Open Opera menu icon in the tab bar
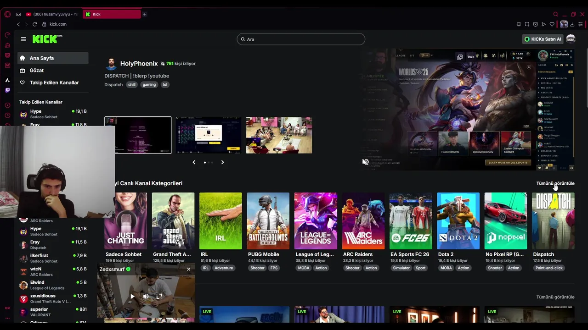The image size is (588, 330). [7, 14]
